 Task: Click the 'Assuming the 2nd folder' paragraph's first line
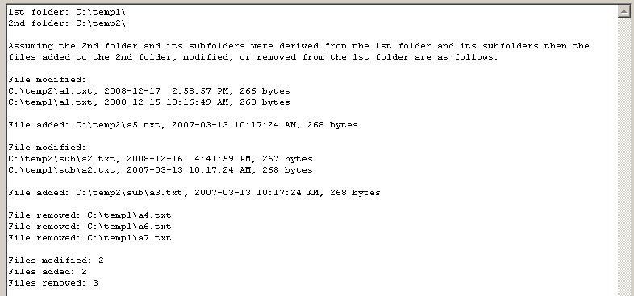[298, 46]
